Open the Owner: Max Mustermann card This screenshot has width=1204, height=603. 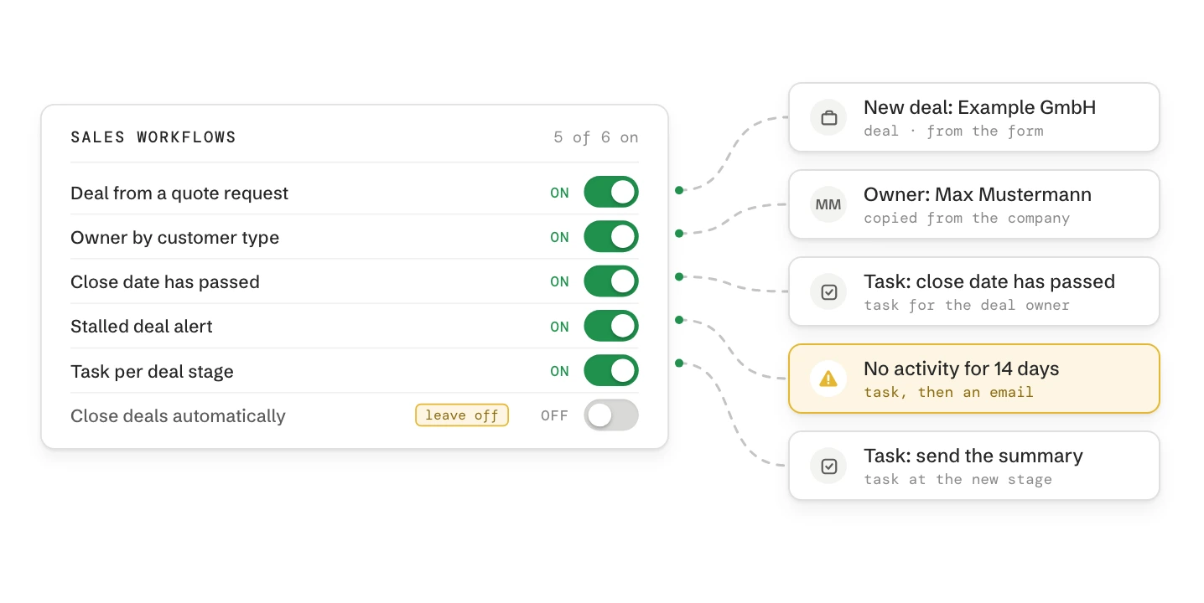pyautogui.click(x=974, y=205)
